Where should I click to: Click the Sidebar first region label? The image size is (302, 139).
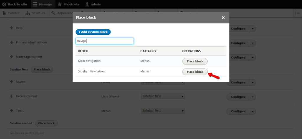click(x=19, y=69)
